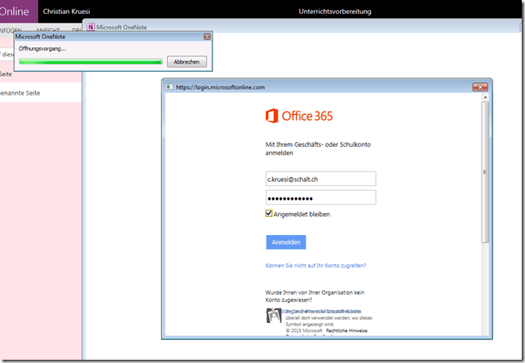The image size is (525, 363).
Task: Focus the email field containing c.kruesi@schalt.ch
Action: click(x=320, y=179)
